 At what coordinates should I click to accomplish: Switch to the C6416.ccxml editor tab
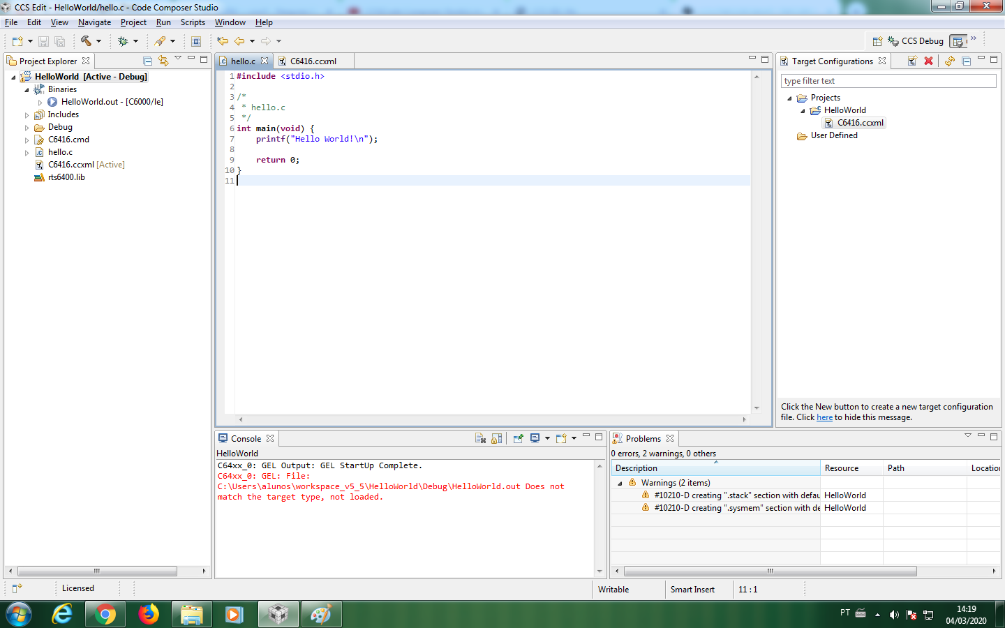pyautogui.click(x=313, y=61)
